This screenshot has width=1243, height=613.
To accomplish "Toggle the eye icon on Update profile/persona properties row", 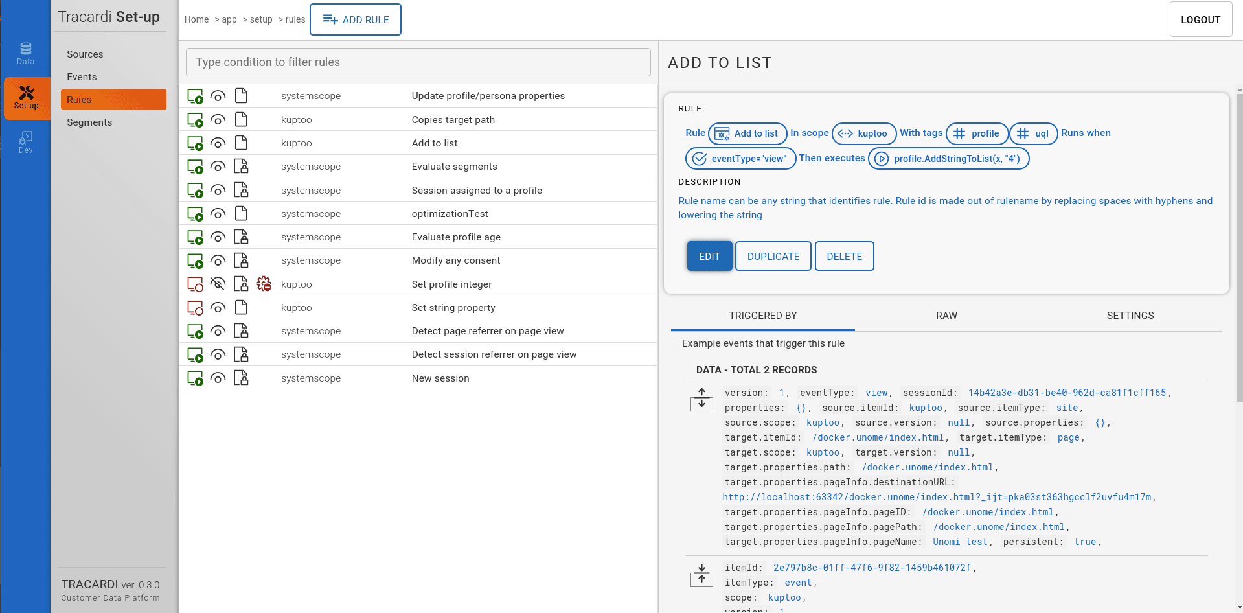I will [218, 96].
